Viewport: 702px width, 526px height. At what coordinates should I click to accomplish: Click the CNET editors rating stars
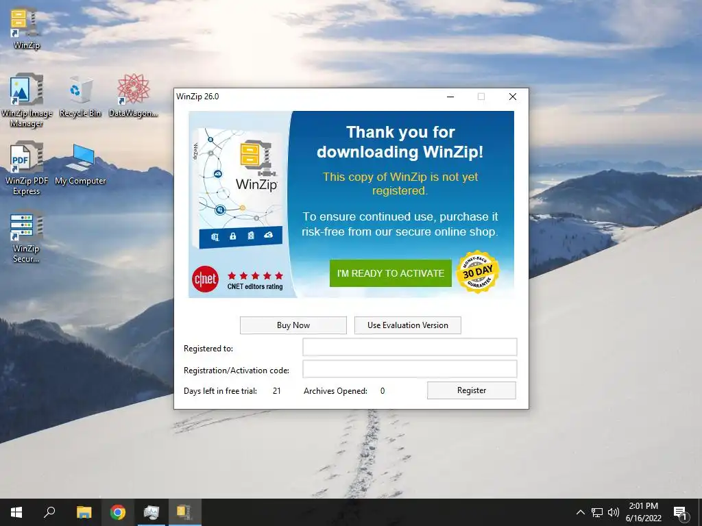point(255,275)
